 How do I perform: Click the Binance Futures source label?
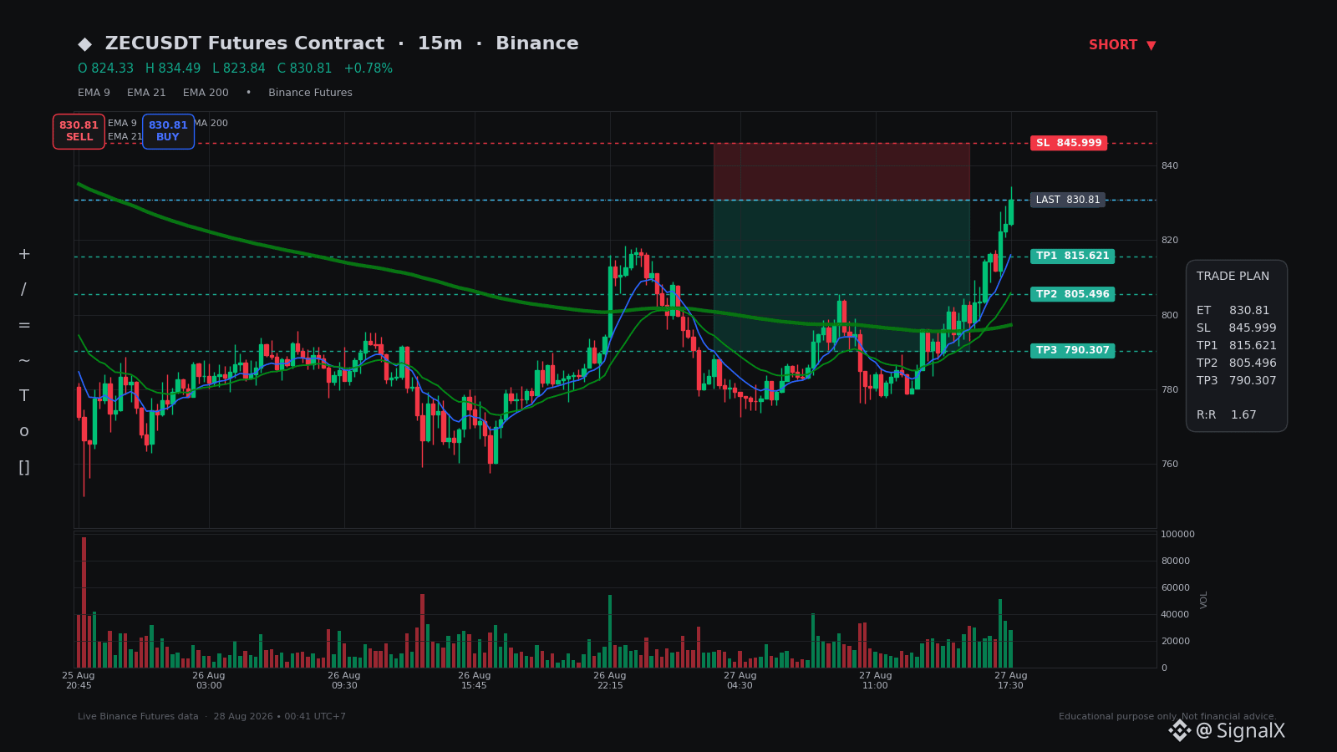(310, 93)
